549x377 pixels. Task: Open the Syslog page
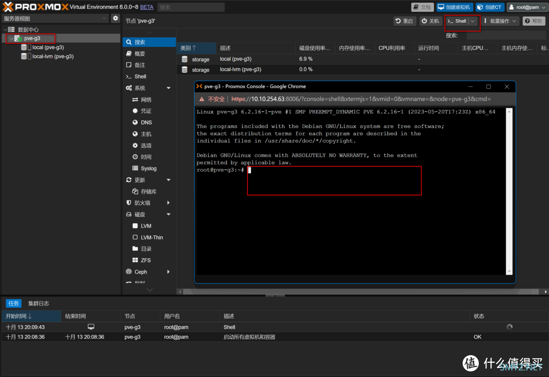click(x=149, y=169)
